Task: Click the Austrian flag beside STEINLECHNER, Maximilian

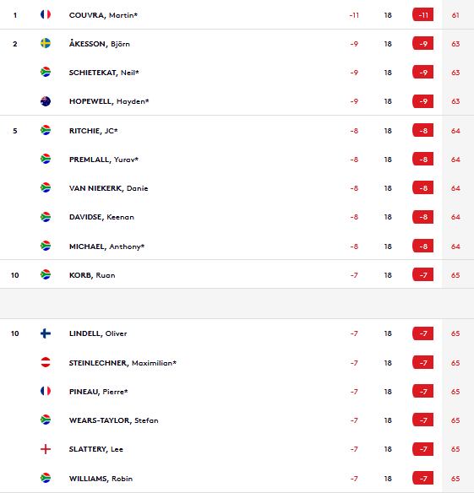Action: click(x=46, y=362)
